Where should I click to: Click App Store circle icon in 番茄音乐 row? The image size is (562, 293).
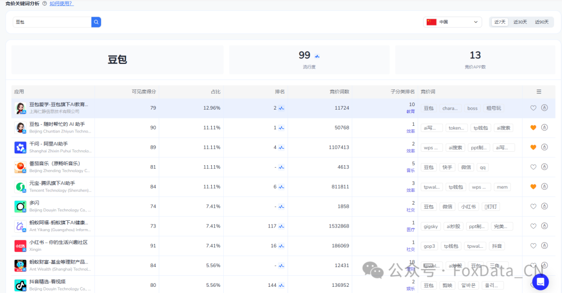544,167
